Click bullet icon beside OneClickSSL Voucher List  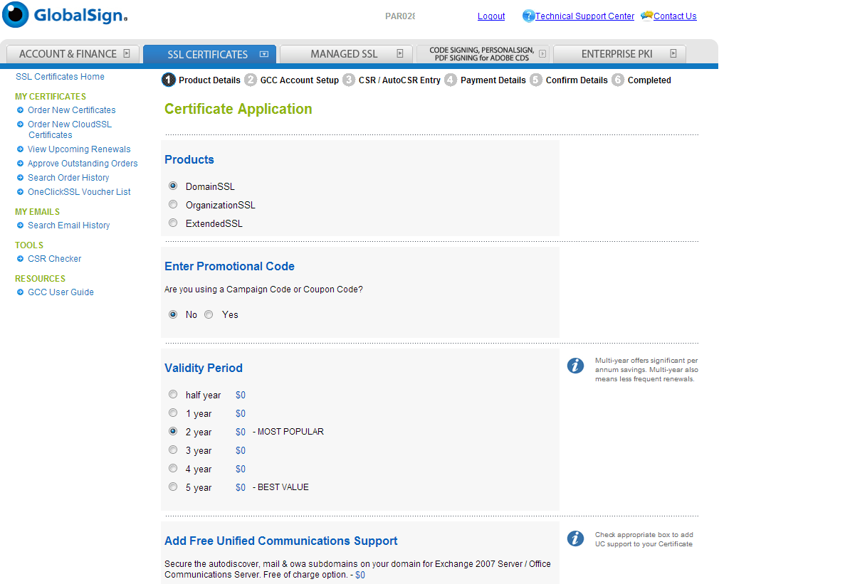coord(20,191)
